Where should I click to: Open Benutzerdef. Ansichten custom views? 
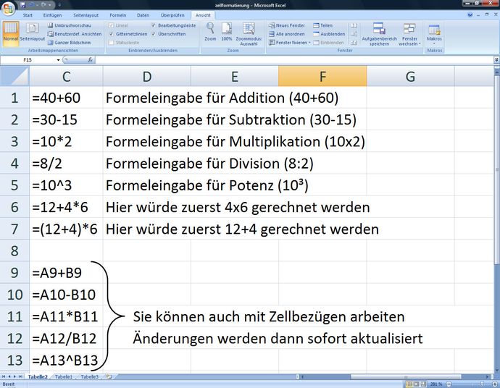point(75,34)
